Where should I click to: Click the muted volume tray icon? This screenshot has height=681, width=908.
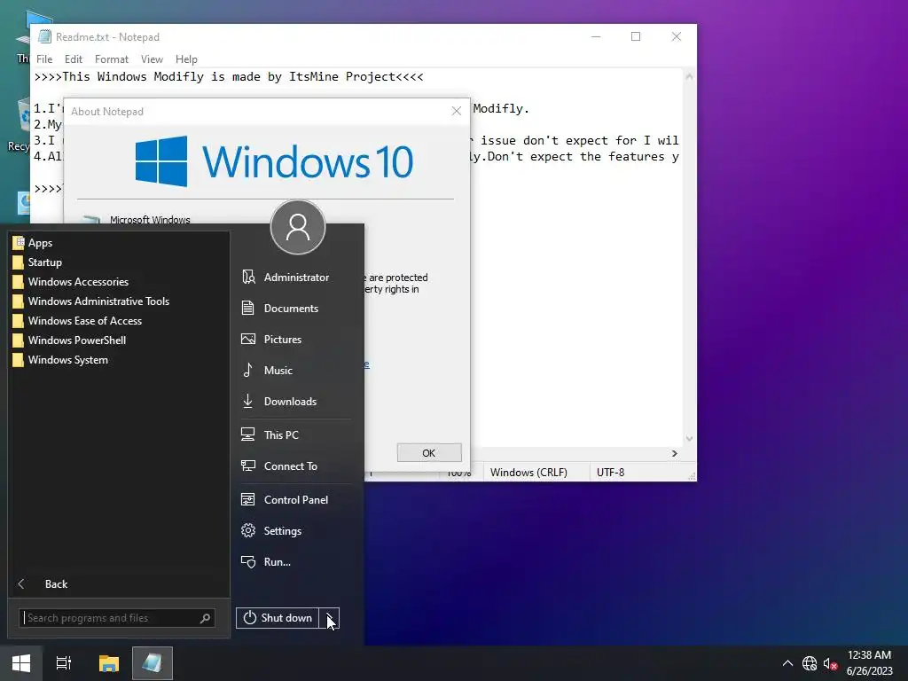(x=830, y=663)
